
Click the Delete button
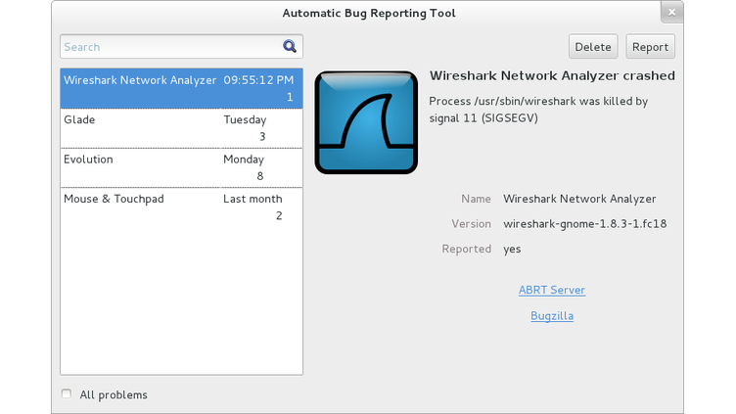[x=593, y=46]
